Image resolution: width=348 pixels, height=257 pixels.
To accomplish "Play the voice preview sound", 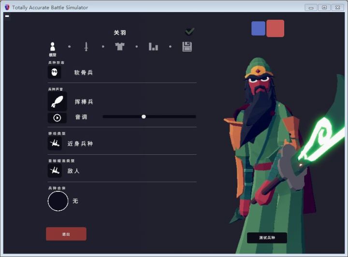I will pos(57,118).
